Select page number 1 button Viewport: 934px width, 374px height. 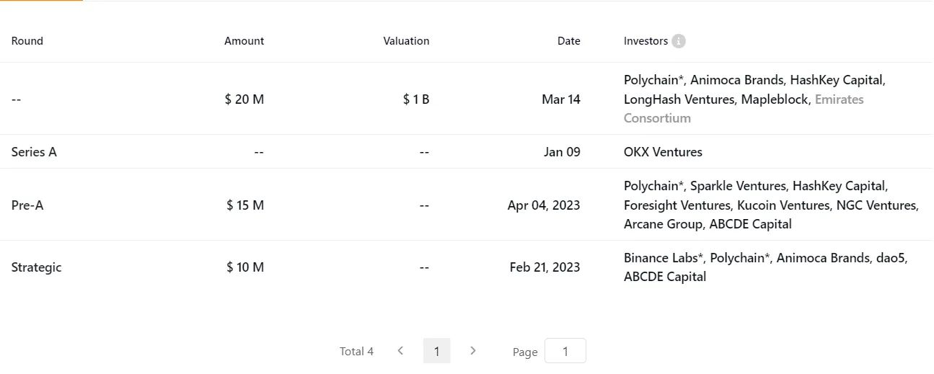(436, 351)
